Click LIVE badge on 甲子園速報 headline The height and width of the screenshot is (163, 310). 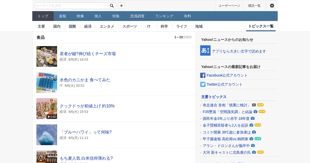(258, 139)
